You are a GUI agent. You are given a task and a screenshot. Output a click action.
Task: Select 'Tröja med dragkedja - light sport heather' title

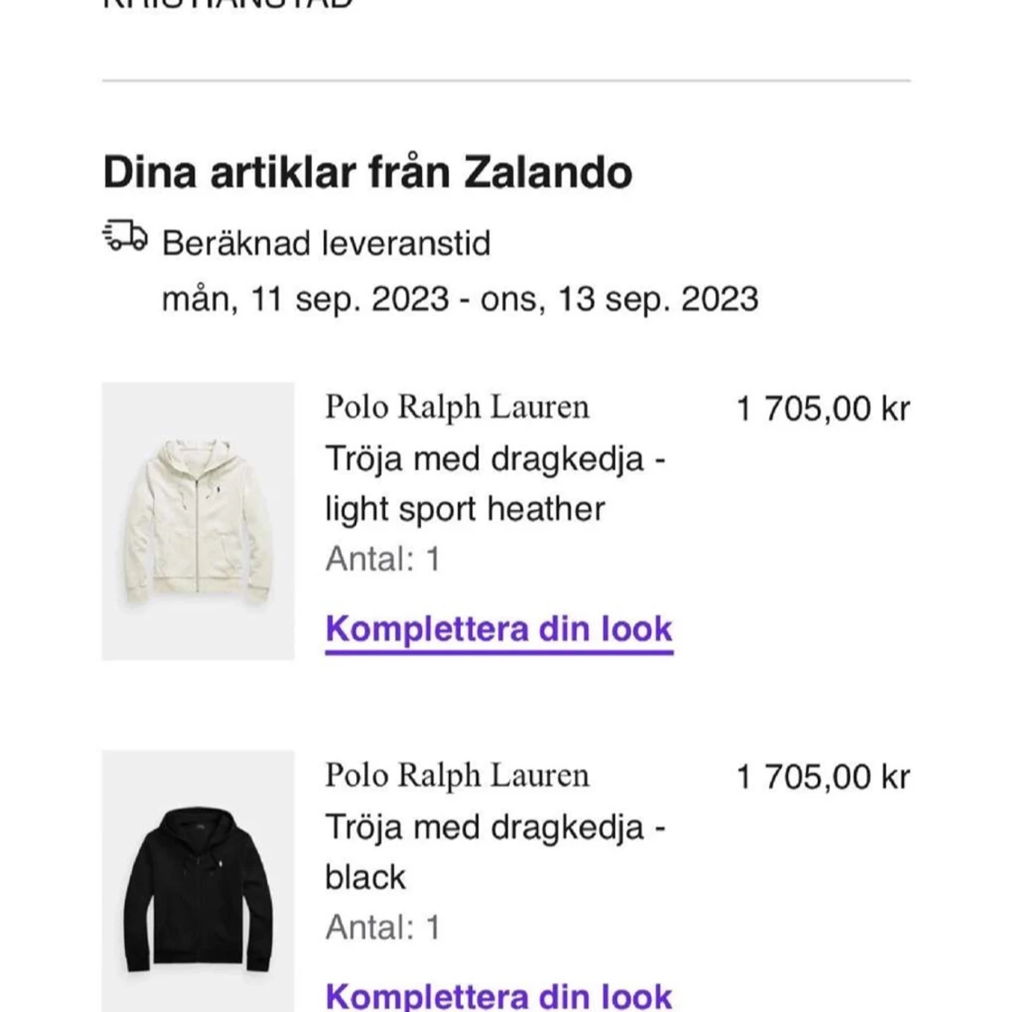[x=495, y=484]
